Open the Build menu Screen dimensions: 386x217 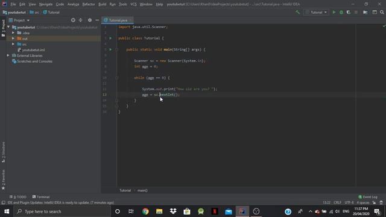[x=102, y=4]
